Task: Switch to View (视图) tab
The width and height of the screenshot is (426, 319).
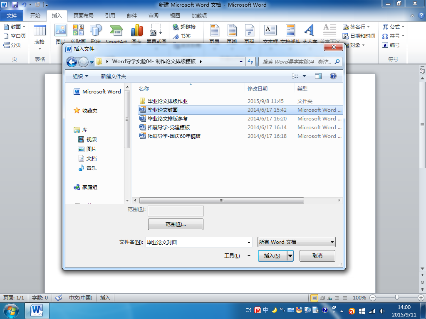Action: (x=175, y=16)
